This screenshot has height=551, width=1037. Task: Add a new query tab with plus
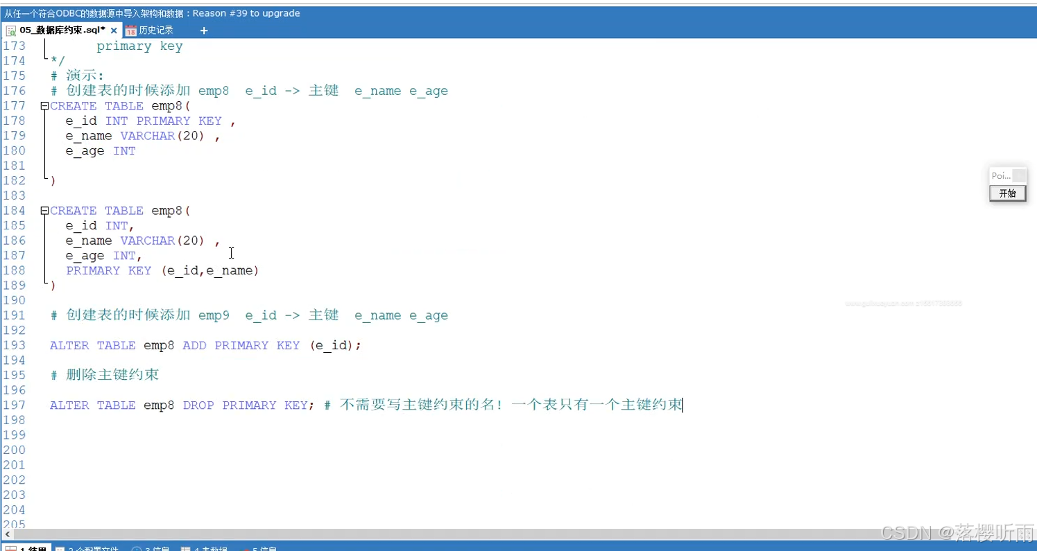tap(204, 30)
